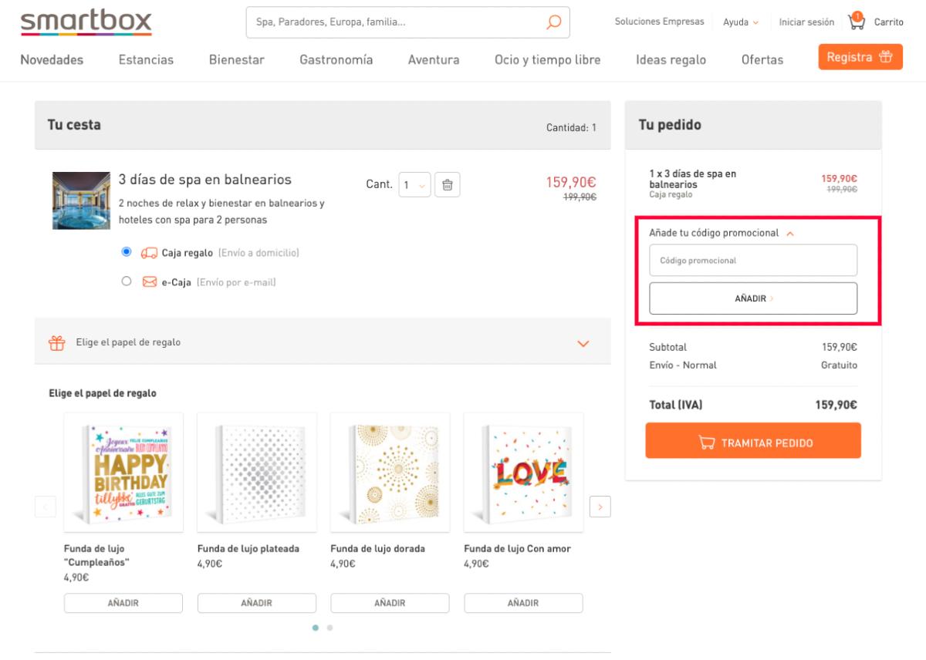The height and width of the screenshot is (660, 926).
Task: Open the Gastronomía menu item
Action: 336,59
